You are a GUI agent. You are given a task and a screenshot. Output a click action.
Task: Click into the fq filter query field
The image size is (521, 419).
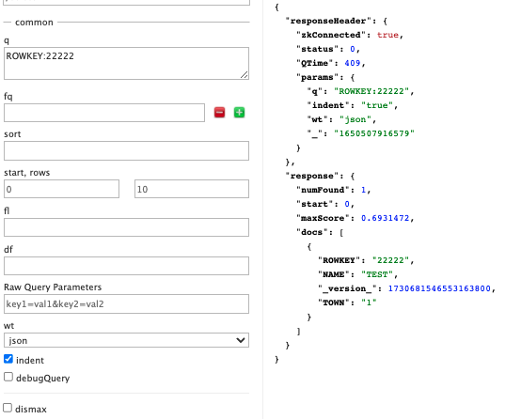coord(104,113)
